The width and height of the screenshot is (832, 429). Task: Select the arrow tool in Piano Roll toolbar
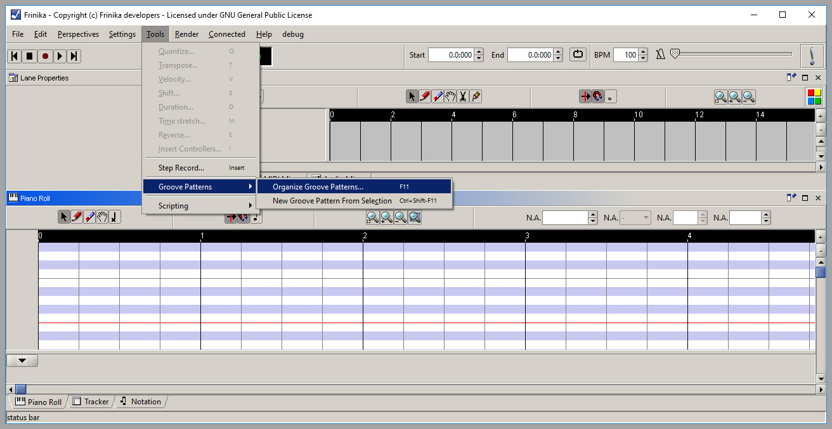(x=64, y=217)
